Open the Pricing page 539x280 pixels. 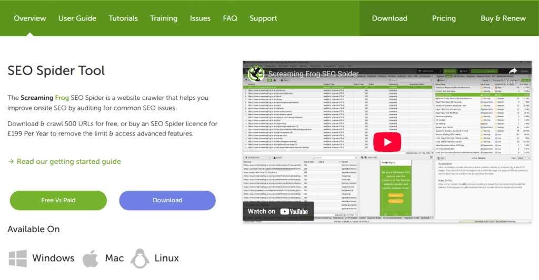pyautogui.click(x=444, y=18)
